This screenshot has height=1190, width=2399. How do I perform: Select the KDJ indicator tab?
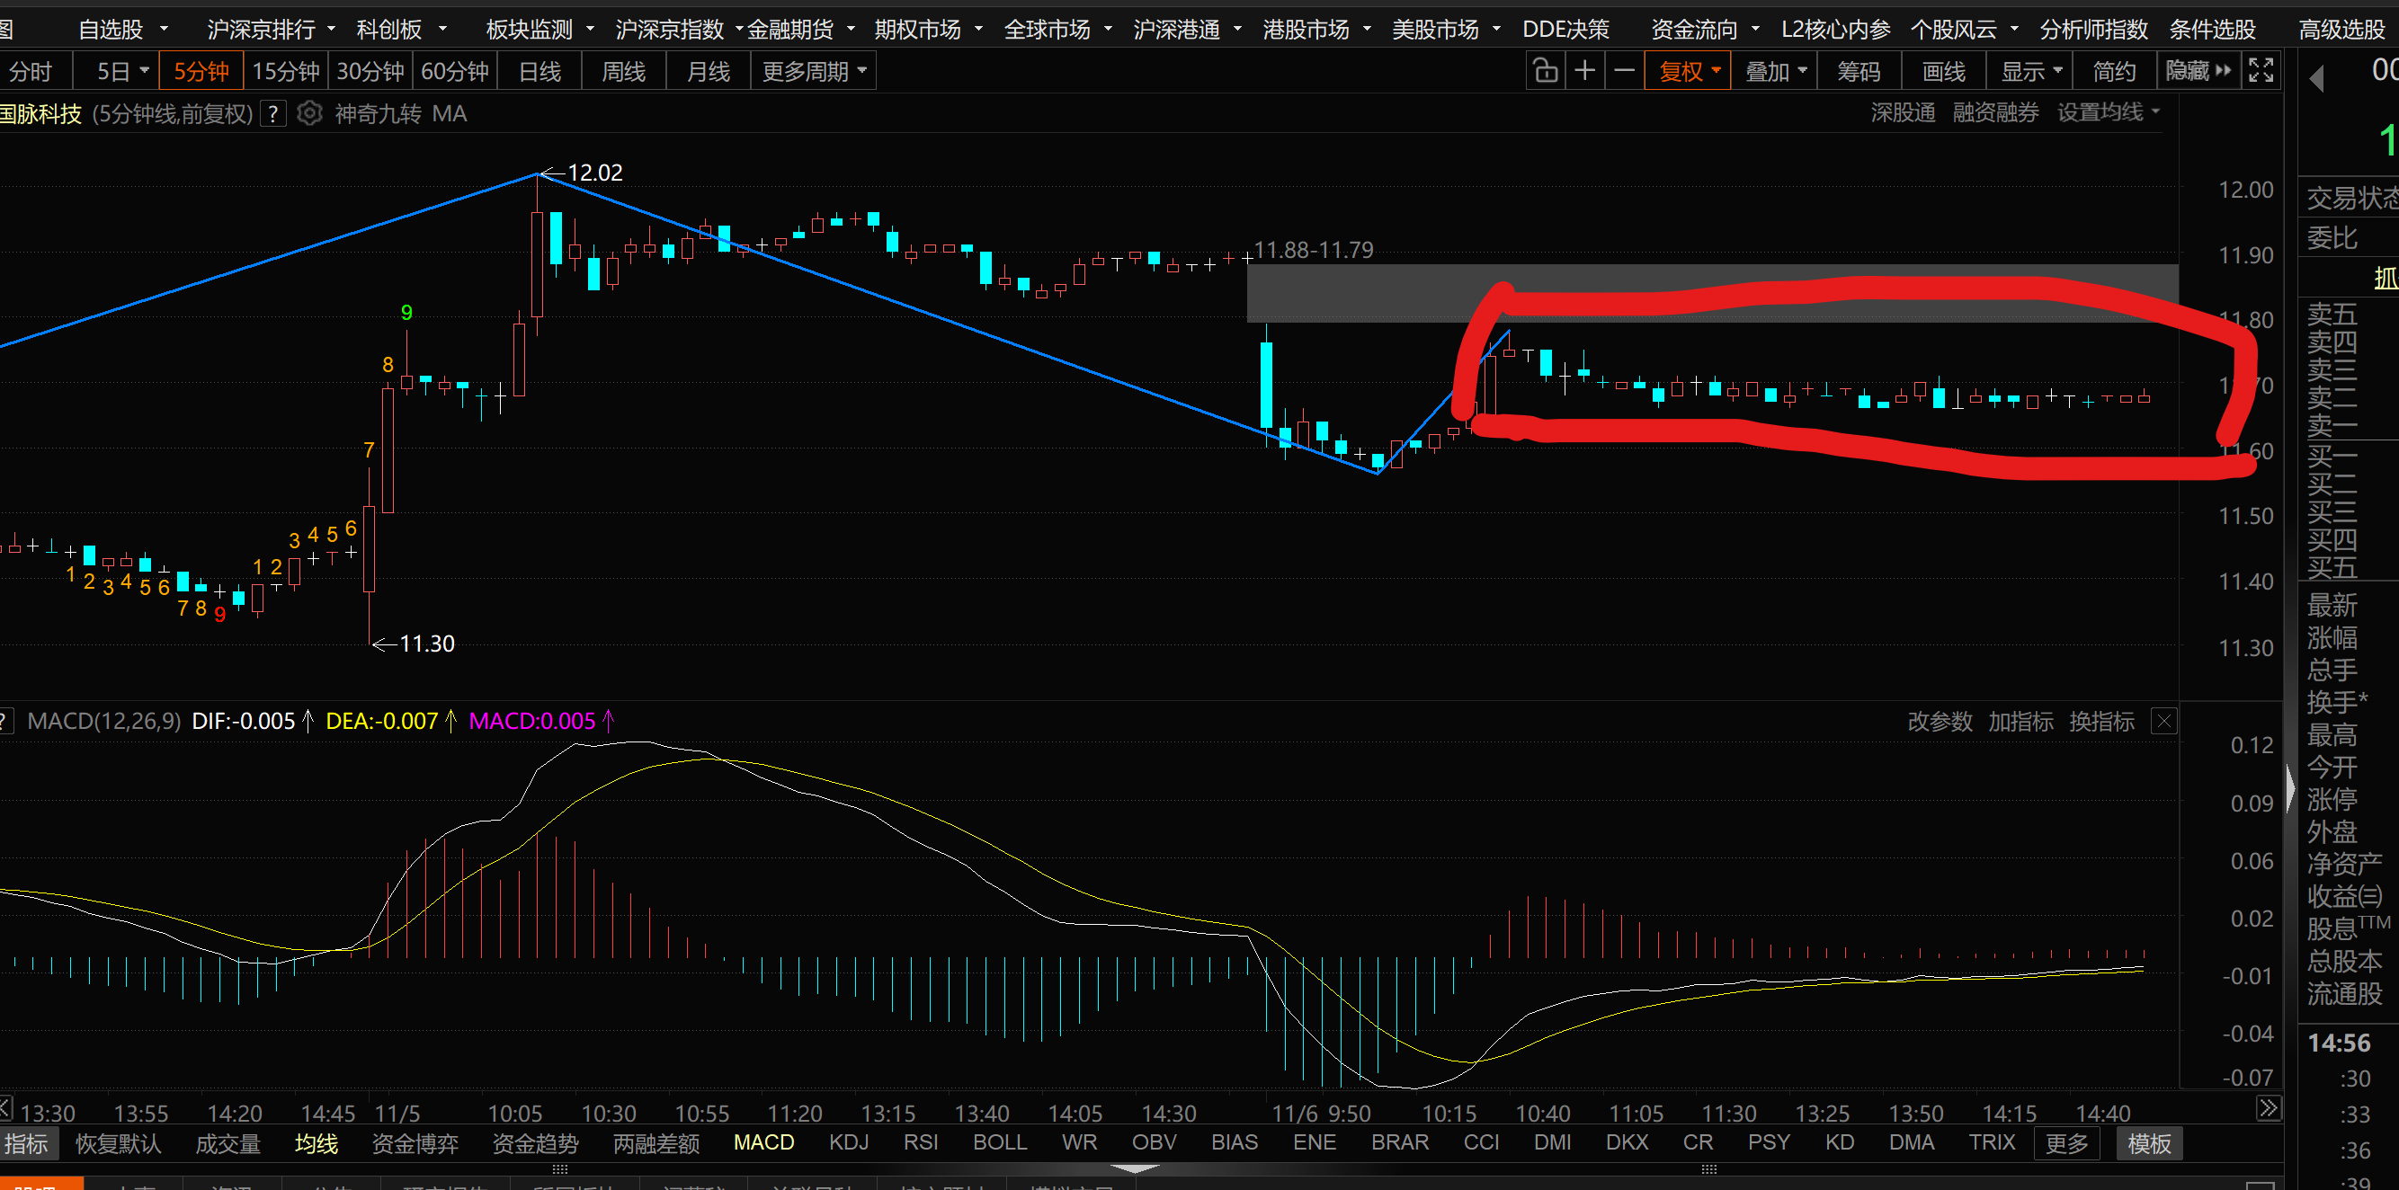tap(849, 1142)
